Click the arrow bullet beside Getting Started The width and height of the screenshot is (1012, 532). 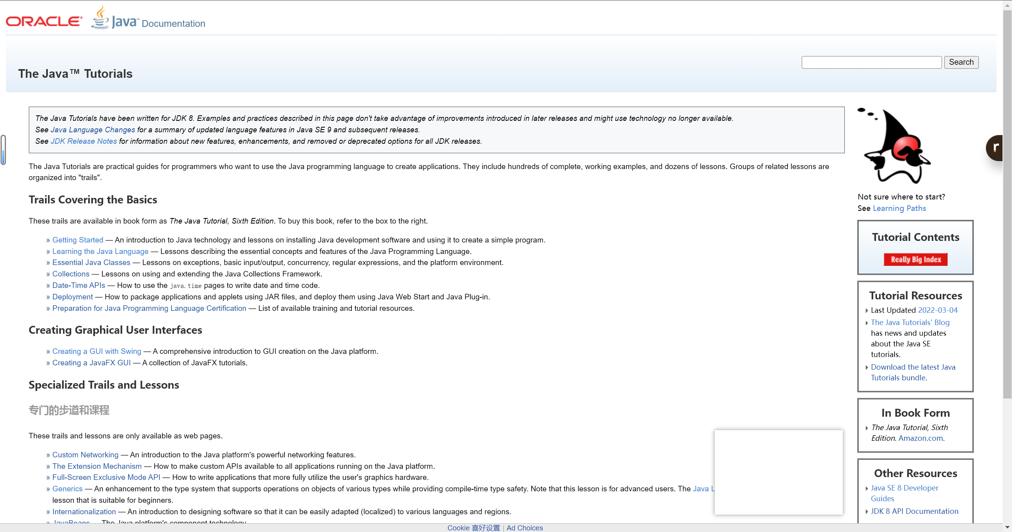48,240
